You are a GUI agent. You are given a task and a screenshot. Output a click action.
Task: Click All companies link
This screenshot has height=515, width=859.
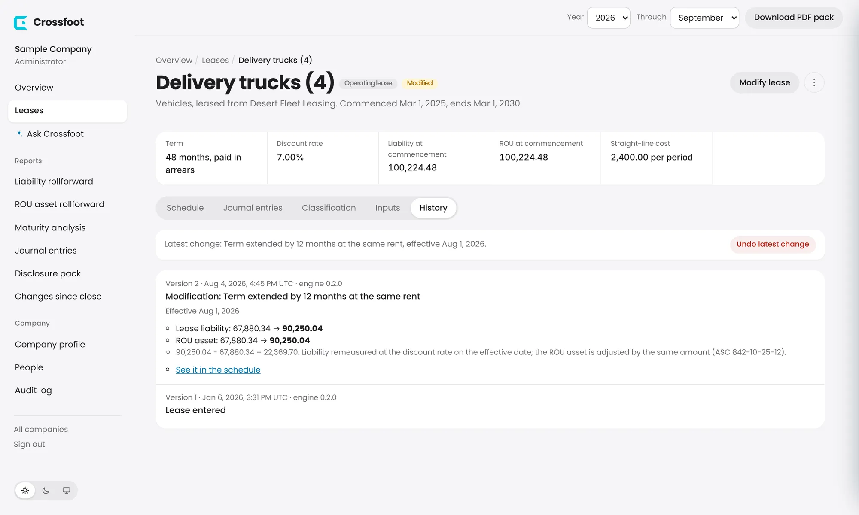point(41,429)
